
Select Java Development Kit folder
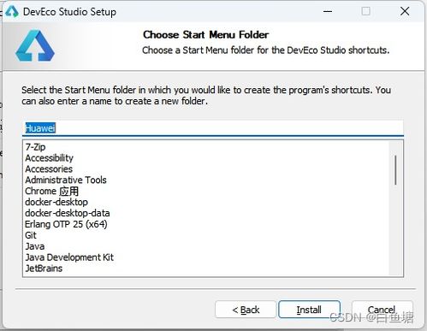69,257
